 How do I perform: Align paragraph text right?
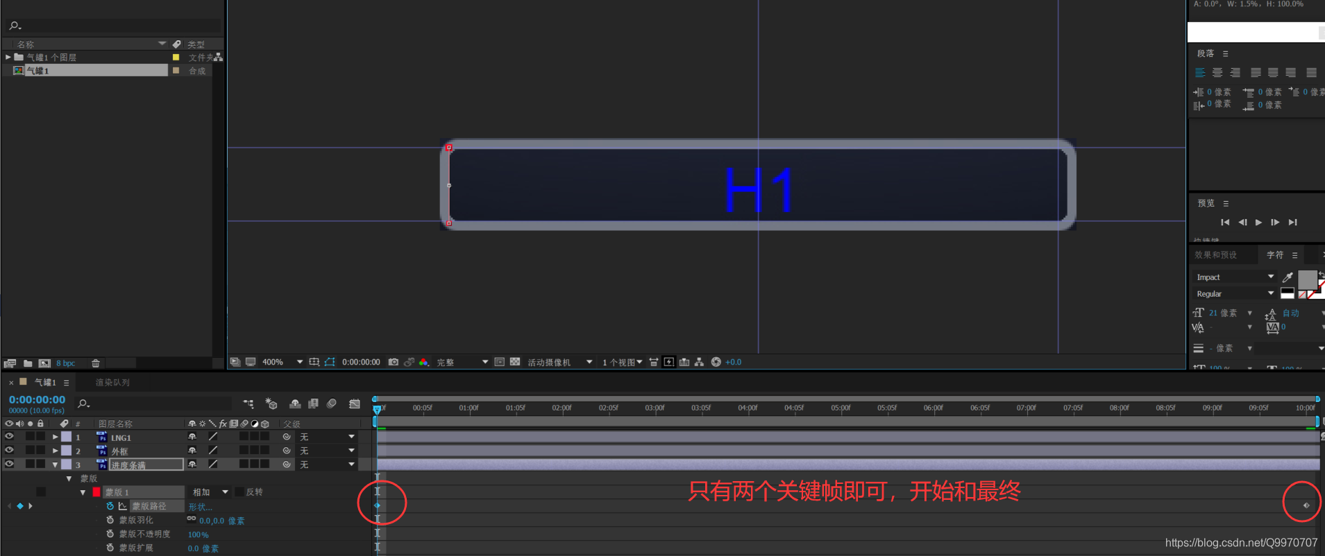[1235, 72]
